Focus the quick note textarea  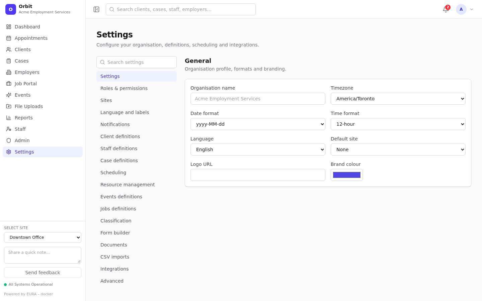[43, 255]
